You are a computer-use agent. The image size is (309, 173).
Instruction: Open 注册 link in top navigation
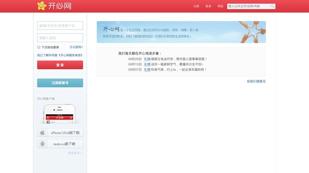point(196,6)
